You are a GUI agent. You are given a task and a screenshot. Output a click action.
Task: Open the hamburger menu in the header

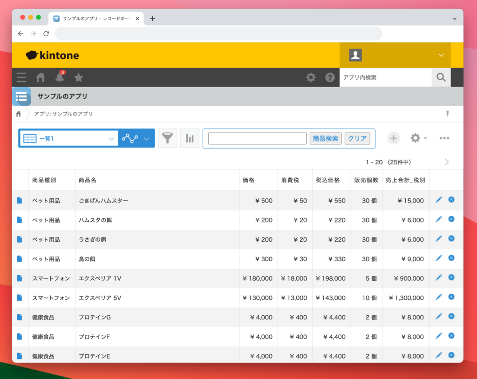[x=21, y=77]
